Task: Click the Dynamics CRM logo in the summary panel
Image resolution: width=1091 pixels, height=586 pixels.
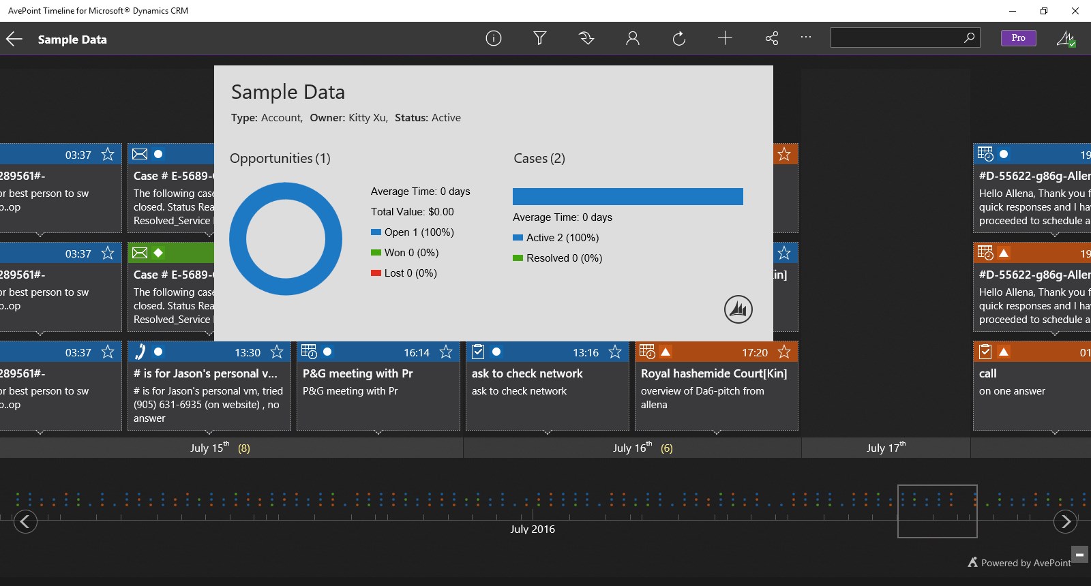Action: 738,309
